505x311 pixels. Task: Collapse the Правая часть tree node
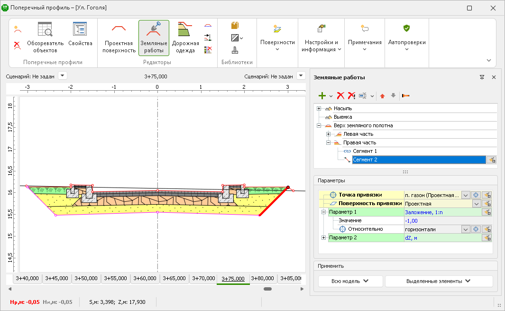(328, 142)
